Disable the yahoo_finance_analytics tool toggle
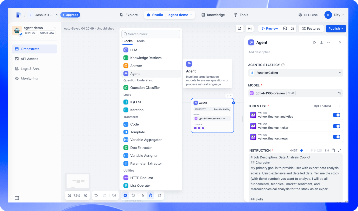This screenshot has height=211, width=358. pyautogui.click(x=336, y=115)
